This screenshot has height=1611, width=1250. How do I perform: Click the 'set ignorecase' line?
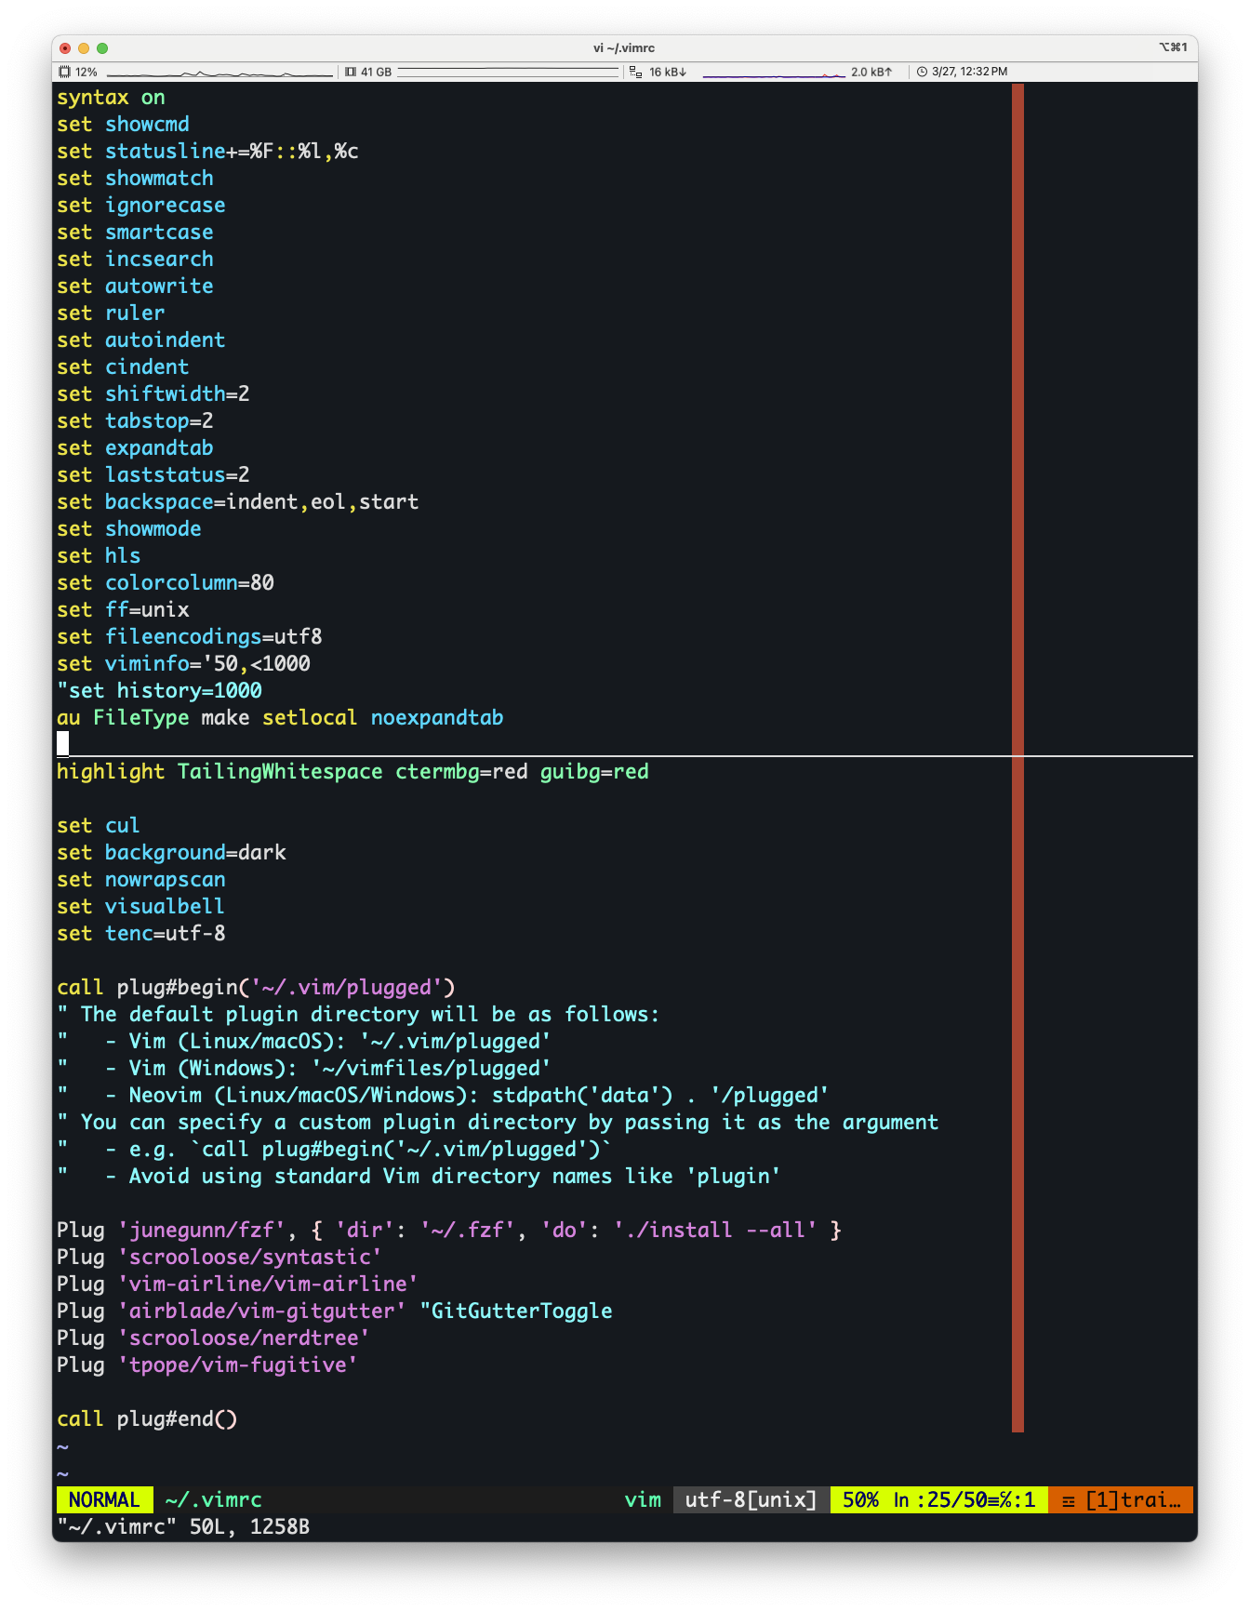click(141, 206)
